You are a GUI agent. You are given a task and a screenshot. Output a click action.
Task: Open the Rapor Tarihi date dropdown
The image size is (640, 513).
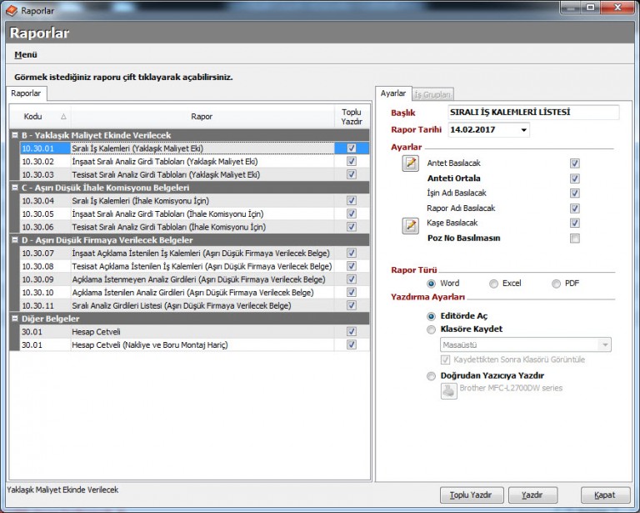coord(523,130)
